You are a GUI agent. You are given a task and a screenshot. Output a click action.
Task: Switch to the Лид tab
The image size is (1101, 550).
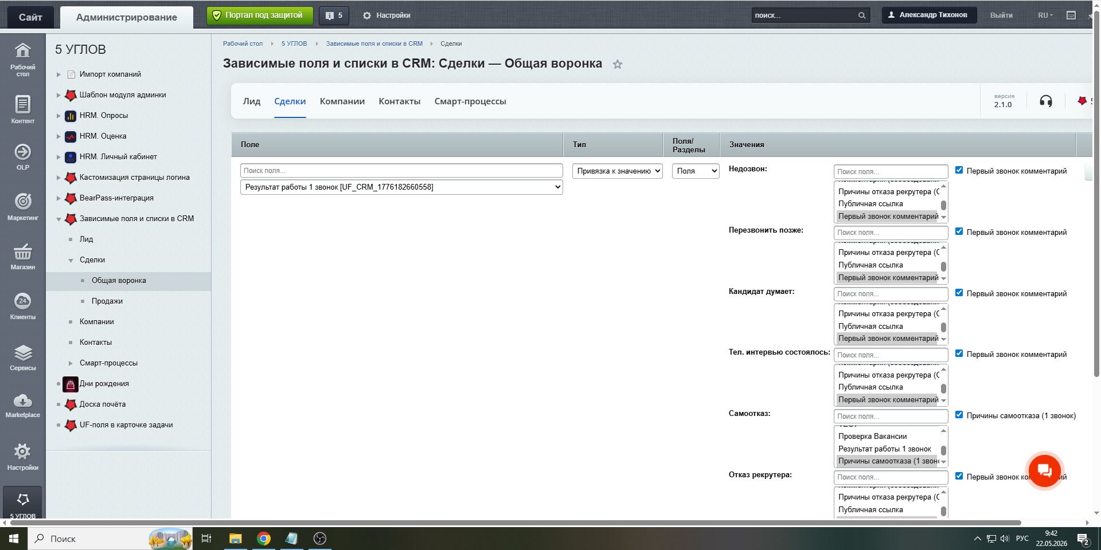coord(251,101)
